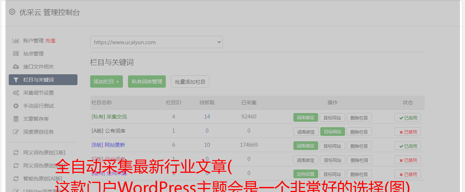Click 删除栏目 for the 公有词库 row
Viewport: 465px width, 192px height.
tap(359, 132)
